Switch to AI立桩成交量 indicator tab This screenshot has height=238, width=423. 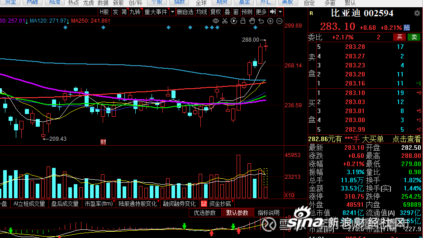tap(29, 204)
